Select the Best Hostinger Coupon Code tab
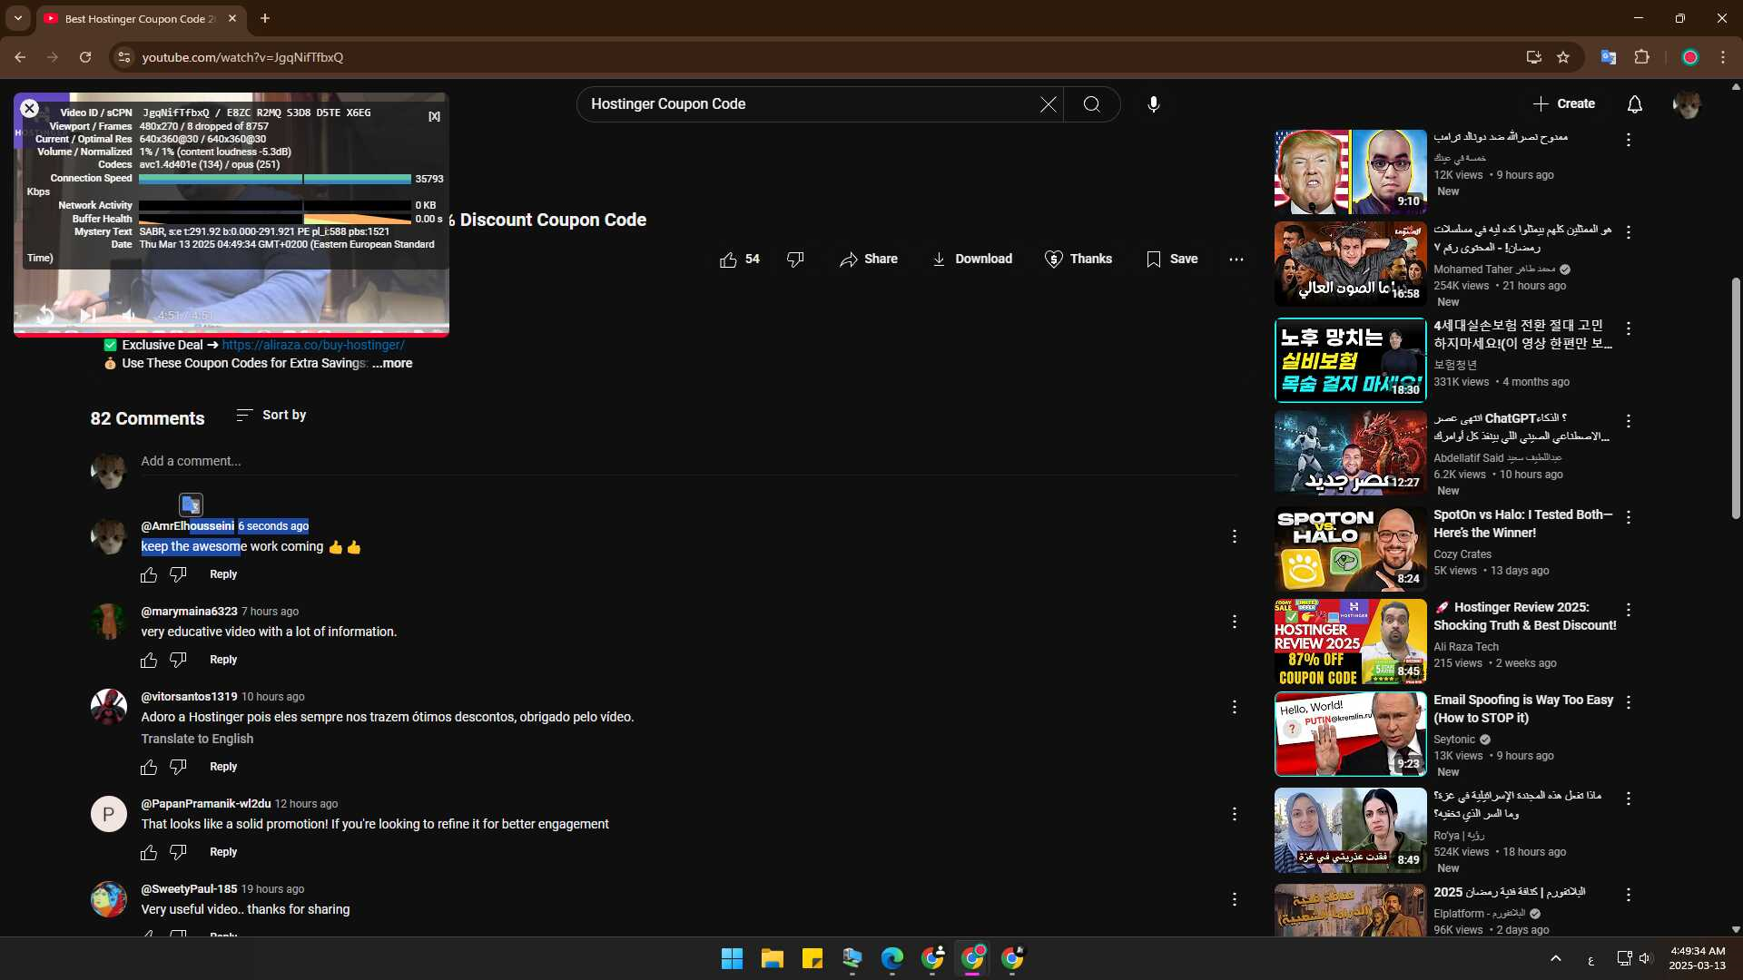 [141, 18]
